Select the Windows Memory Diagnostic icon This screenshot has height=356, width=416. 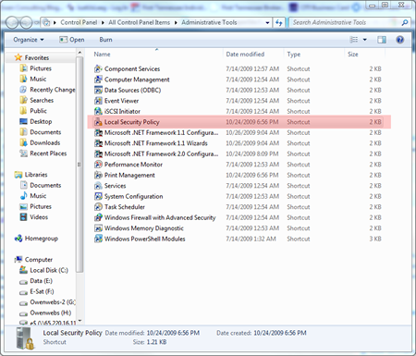pos(98,228)
